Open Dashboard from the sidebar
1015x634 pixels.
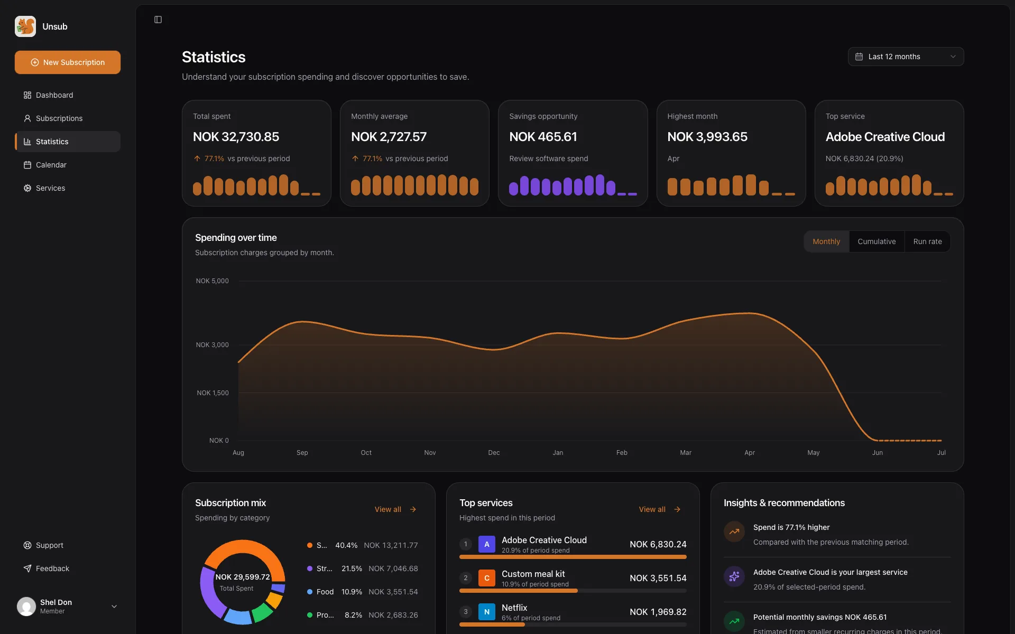(x=68, y=95)
